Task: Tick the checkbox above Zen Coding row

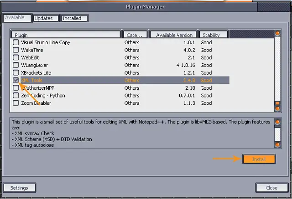Action: (16, 88)
